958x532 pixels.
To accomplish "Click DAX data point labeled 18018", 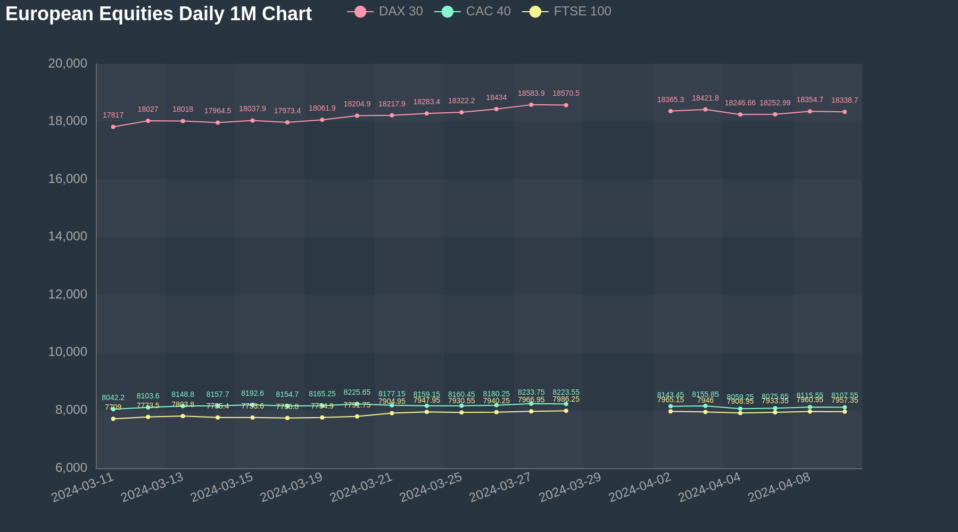I will [183, 121].
